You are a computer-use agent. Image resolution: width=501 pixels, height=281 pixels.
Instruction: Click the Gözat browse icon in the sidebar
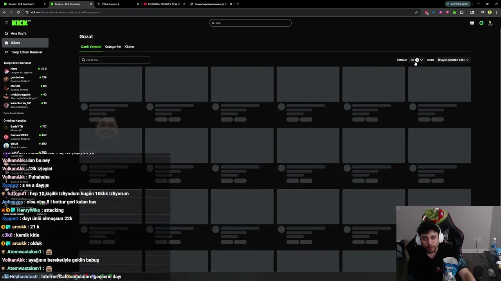tap(6, 43)
